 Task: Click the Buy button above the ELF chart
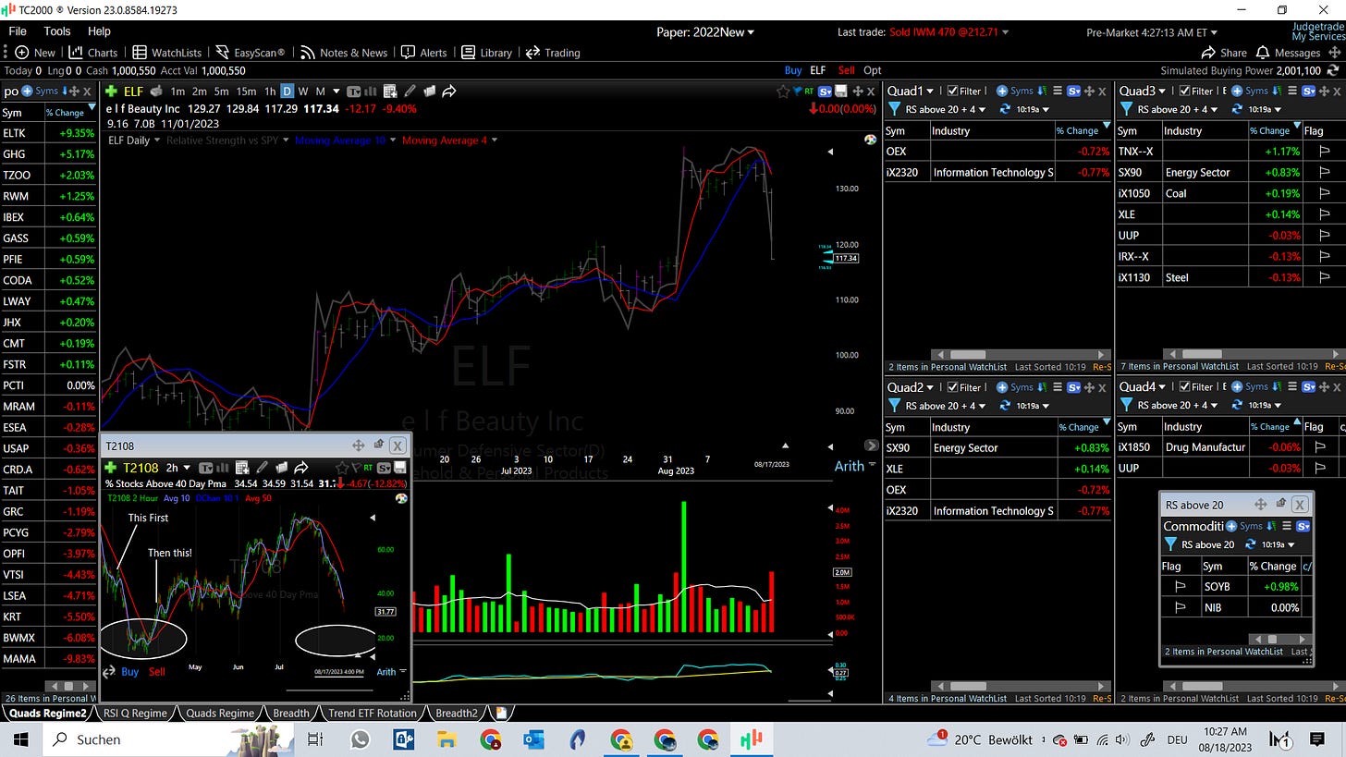pyautogui.click(x=793, y=70)
